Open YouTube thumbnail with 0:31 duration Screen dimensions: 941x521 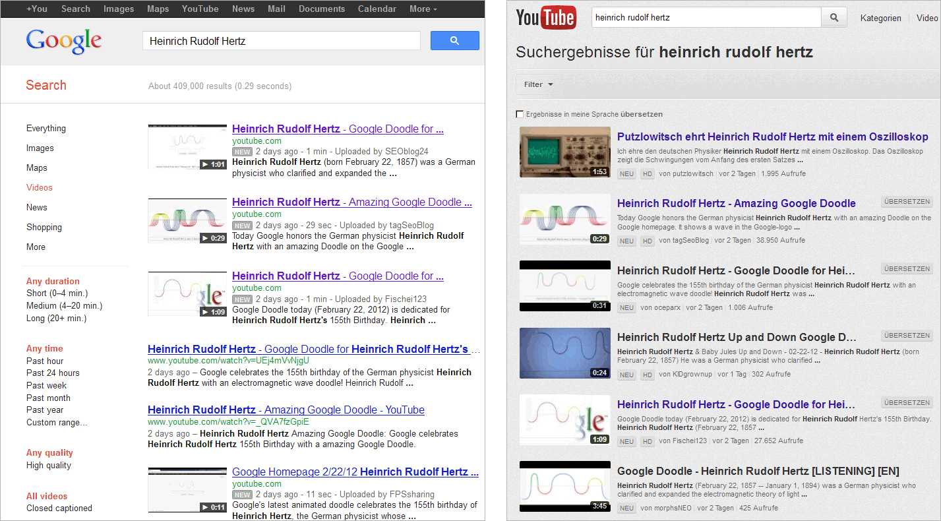point(565,286)
